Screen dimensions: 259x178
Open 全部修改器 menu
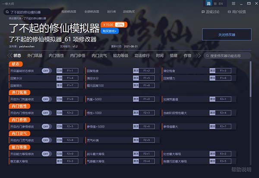click(92, 12)
